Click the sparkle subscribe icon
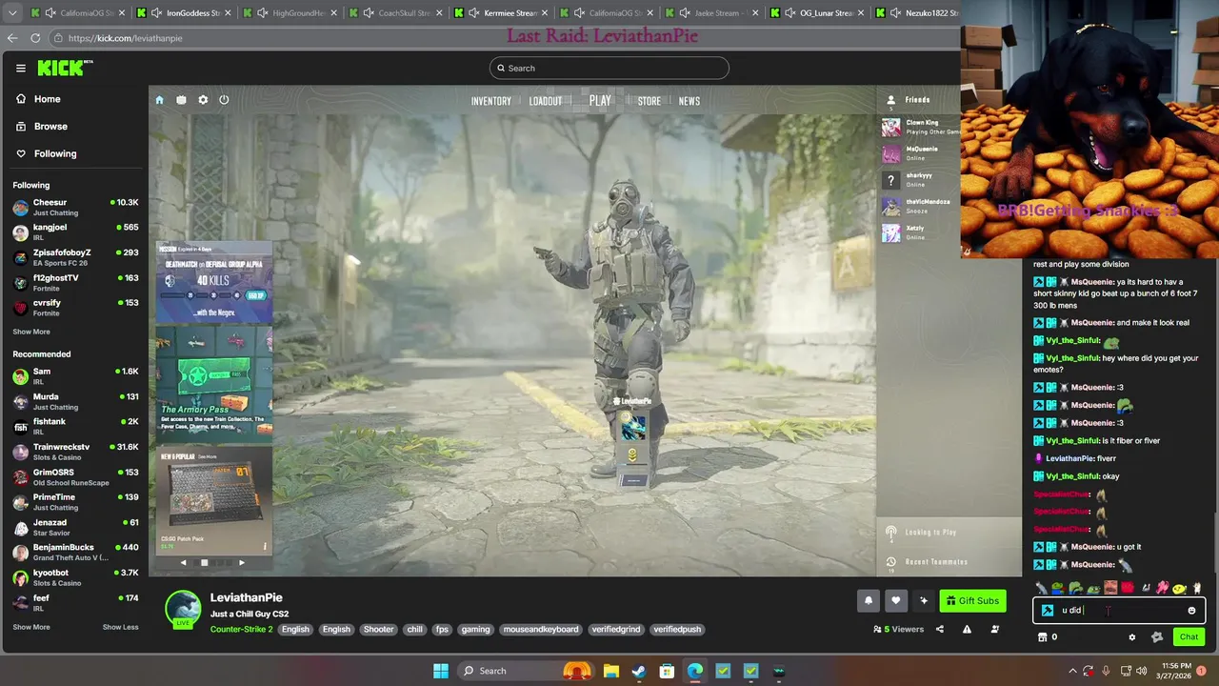The width and height of the screenshot is (1219, 686). 923,600
